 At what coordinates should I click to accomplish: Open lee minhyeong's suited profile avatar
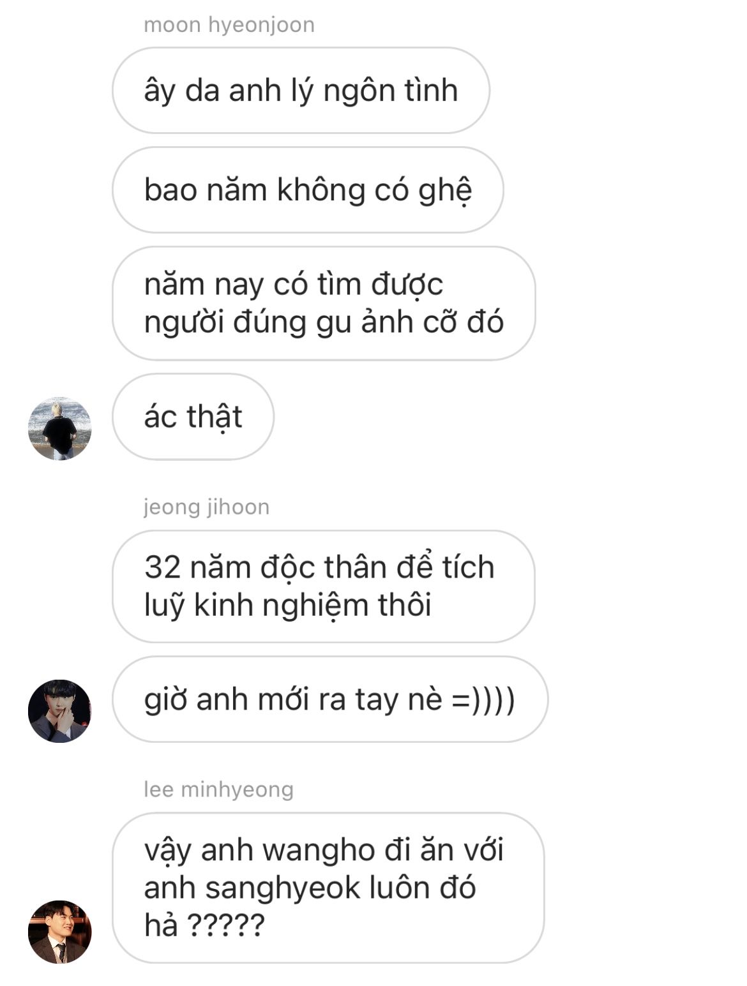pos(59,932)
